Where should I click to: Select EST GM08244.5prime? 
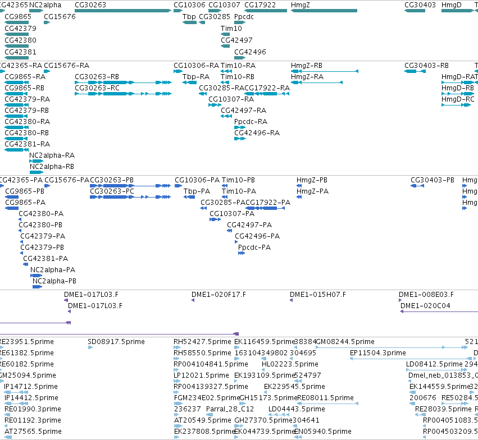tap(345, 342)
